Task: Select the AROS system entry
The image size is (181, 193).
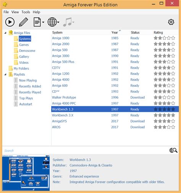Action: 56,127
